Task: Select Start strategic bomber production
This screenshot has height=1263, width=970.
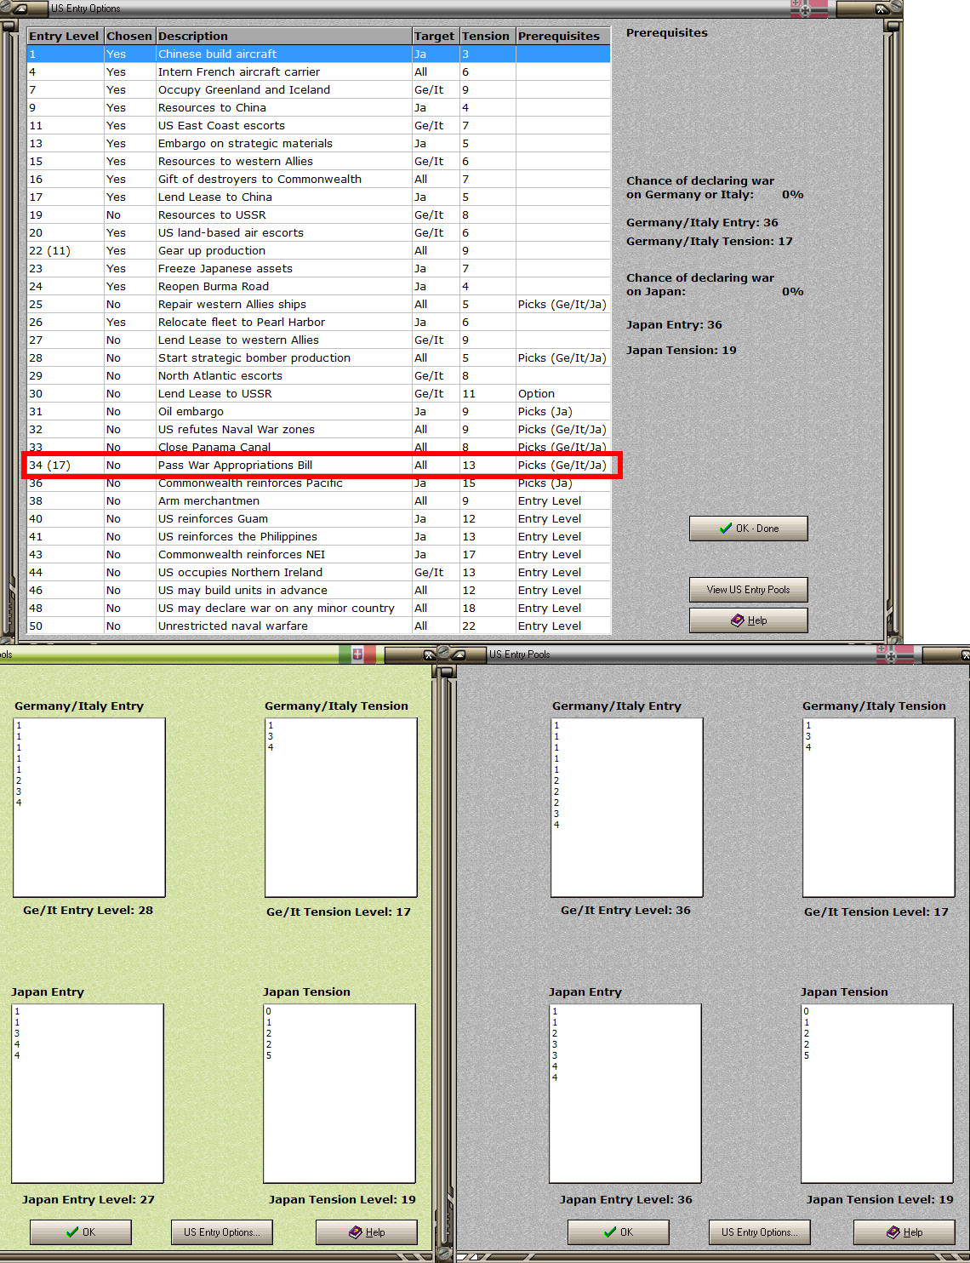Action: pyautogui.click(x=318, y=357)
